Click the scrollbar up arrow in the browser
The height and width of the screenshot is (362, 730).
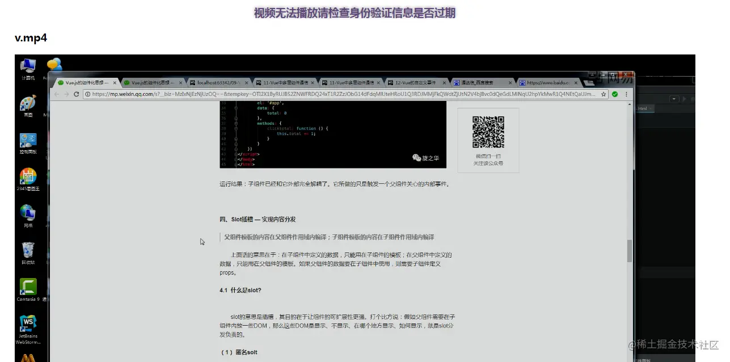coord(629,105)
